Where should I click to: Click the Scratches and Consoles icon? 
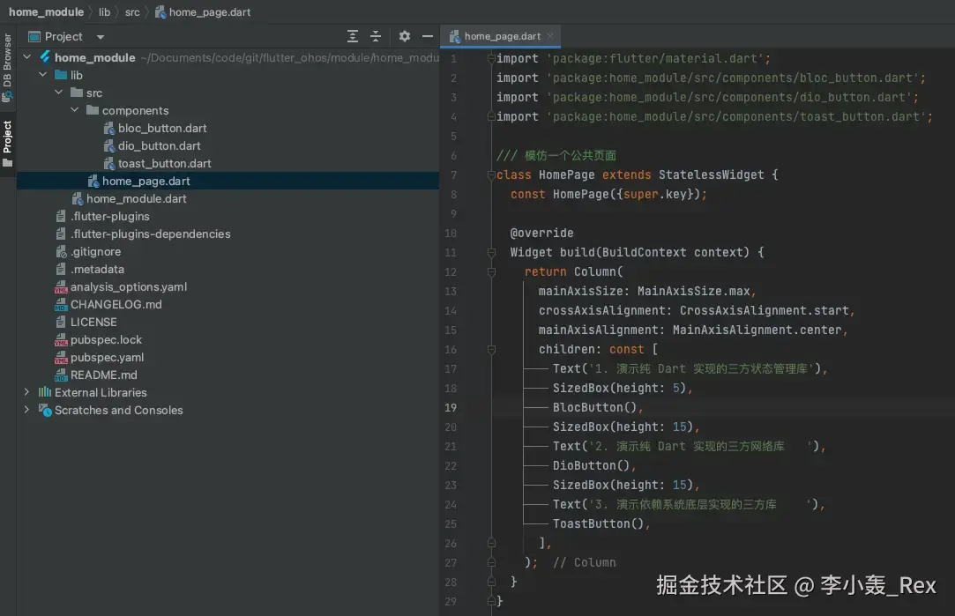click(x=45, y=411)
